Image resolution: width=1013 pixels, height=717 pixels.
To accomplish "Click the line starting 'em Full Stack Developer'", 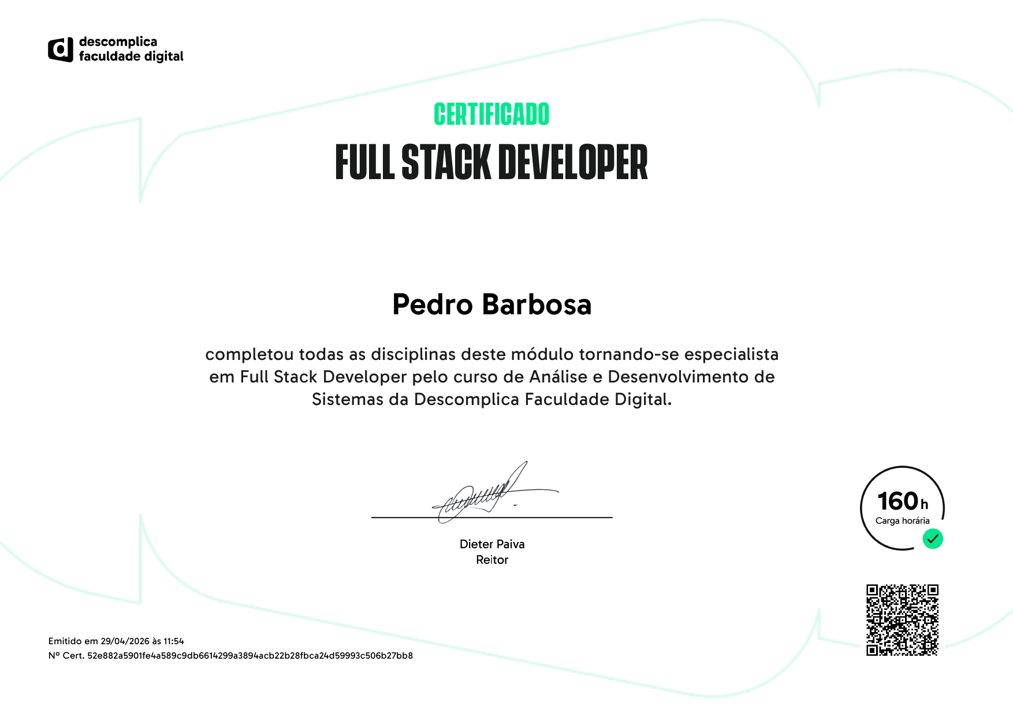I will [x=492, y=377].
